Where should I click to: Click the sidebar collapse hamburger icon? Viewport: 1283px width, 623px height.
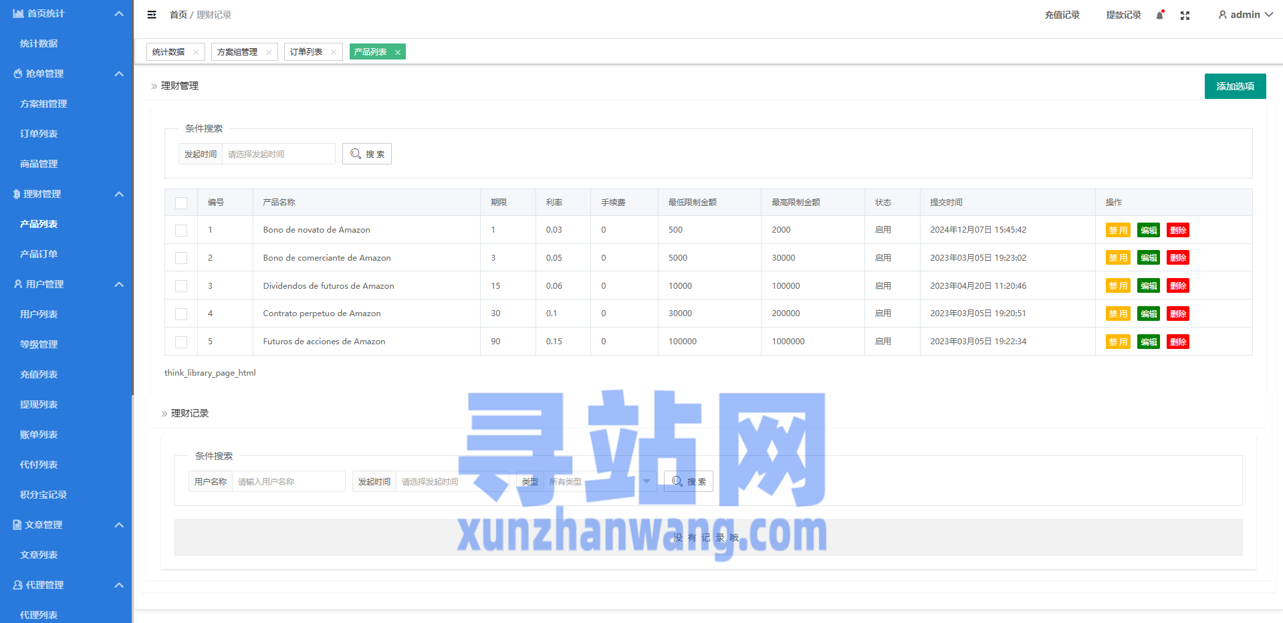pos(152,15)
